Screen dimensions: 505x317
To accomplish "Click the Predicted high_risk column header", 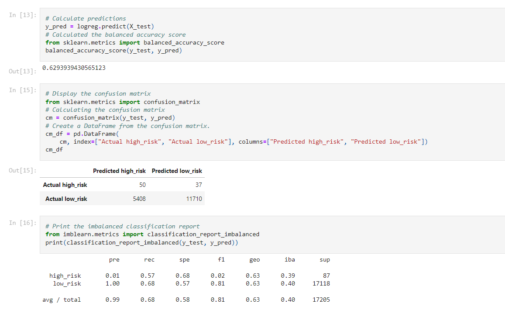I will tap(119, 171).
